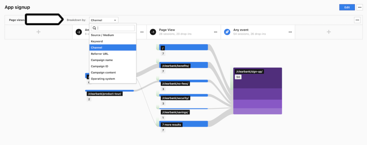Click the -2 step badge icon

[78, 32]
